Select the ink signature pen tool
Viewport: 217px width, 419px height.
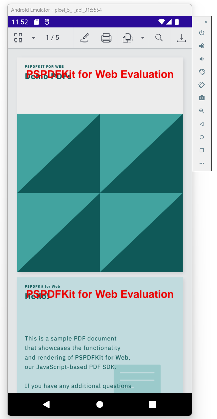(84, 38)
